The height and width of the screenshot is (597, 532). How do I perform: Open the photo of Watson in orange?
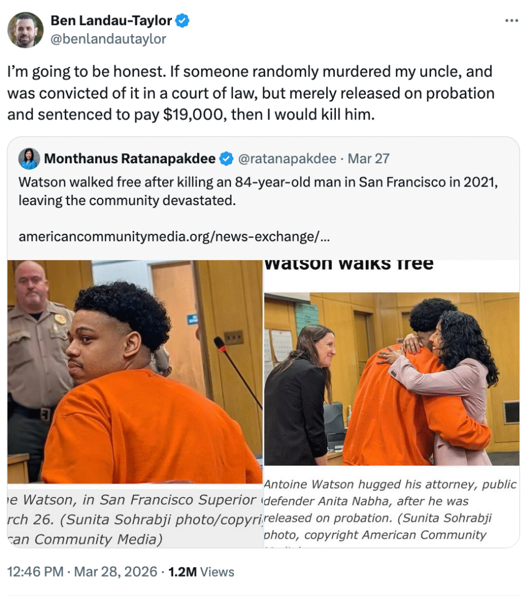135,371
